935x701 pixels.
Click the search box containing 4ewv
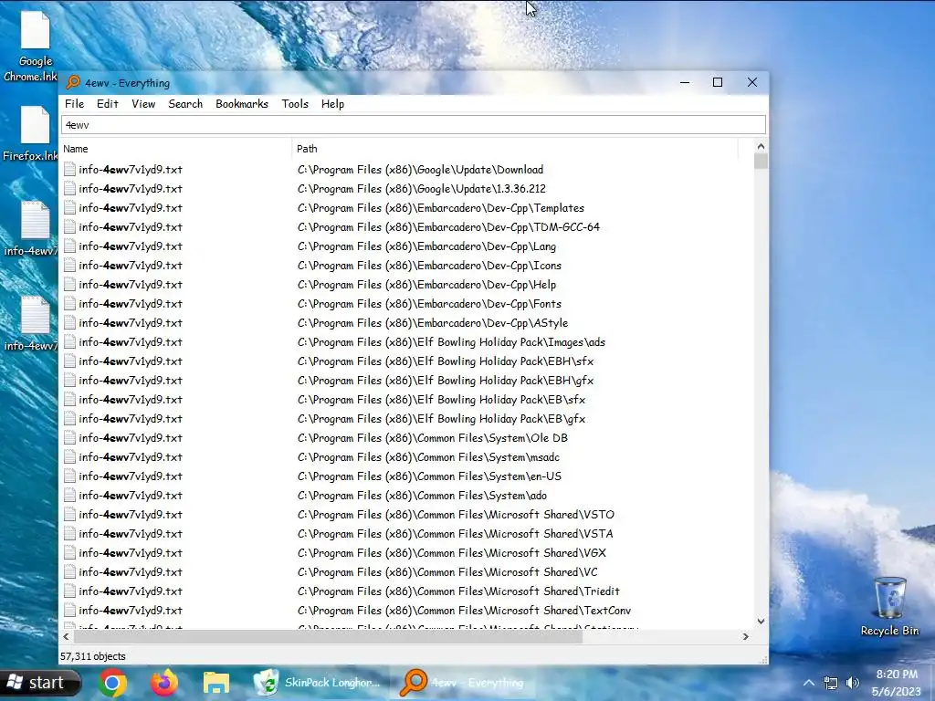414,124
